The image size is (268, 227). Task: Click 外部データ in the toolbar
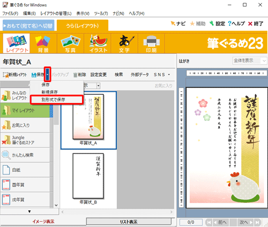[x=140, y=75]
